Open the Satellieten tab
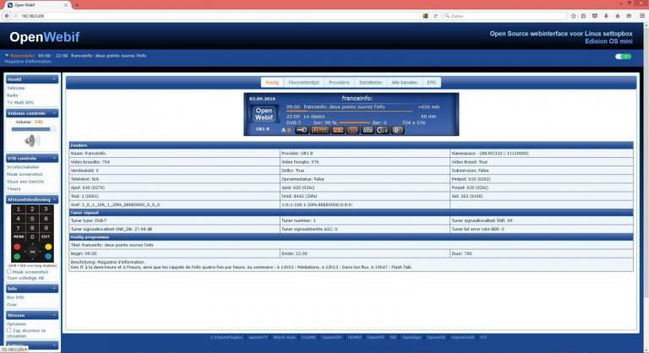The width and height of the screenshot is (649, 353). pos(370,83)
